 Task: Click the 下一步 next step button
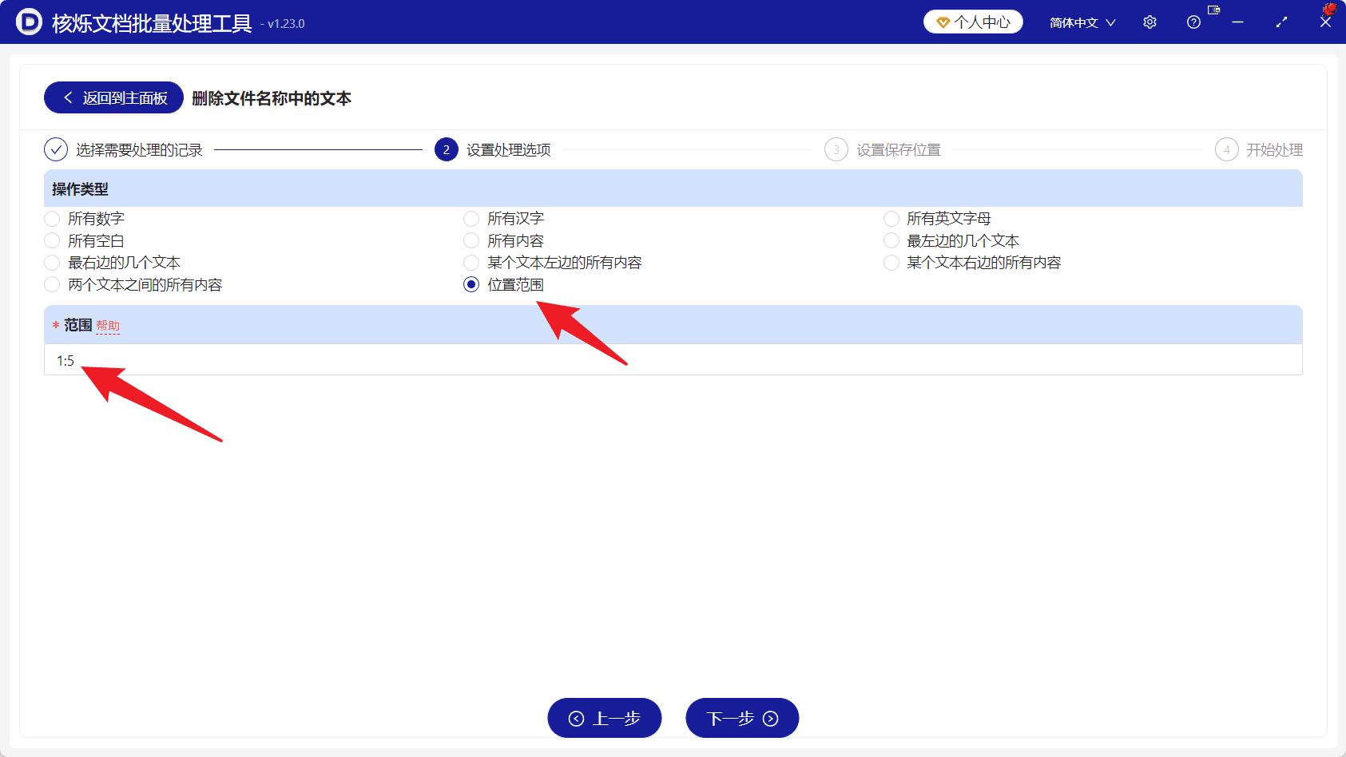click(x=742, y=718)
